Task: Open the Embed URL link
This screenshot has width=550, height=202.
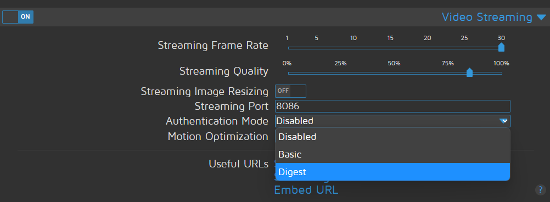Action: pos(306,190)
